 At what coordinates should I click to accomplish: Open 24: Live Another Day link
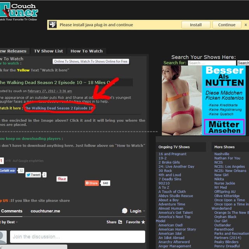(176, 167)
